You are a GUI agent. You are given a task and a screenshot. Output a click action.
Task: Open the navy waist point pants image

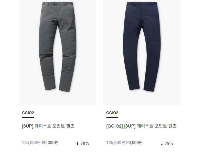tap(142, 52)
